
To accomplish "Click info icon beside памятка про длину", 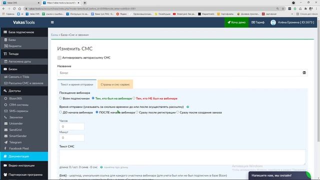I will point(101,167).
